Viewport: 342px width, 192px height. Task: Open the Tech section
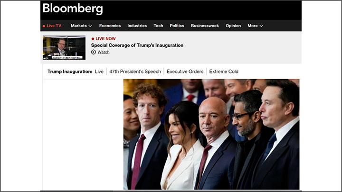(x=158, y=26)
